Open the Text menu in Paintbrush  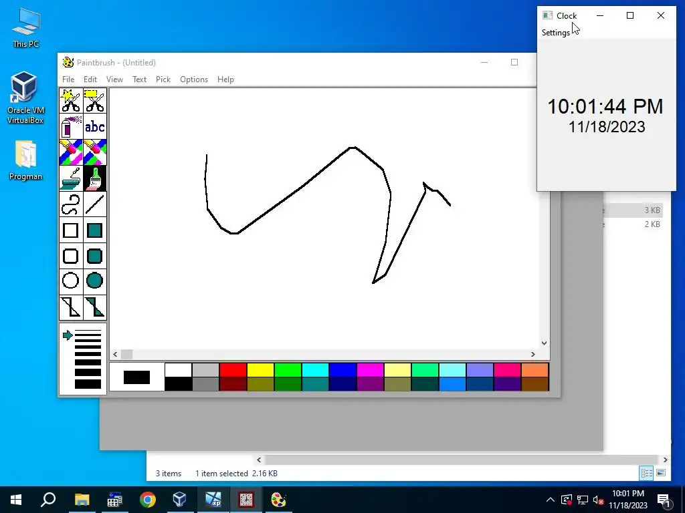coord(139,79)
